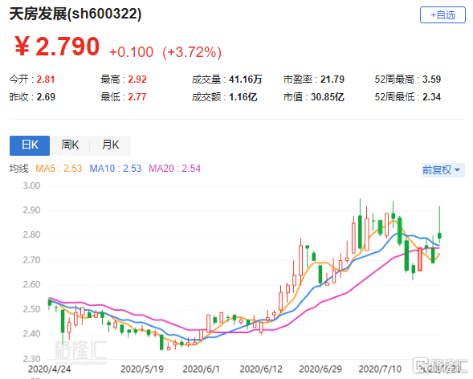The image size is (473, 379).
Task: Click the 2020/5/19 date axis label
Action: 142,369
